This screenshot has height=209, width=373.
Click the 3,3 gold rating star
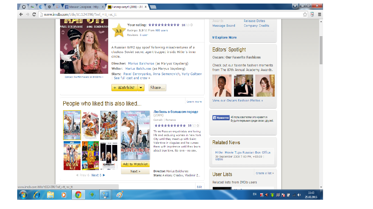pos(119,31)
